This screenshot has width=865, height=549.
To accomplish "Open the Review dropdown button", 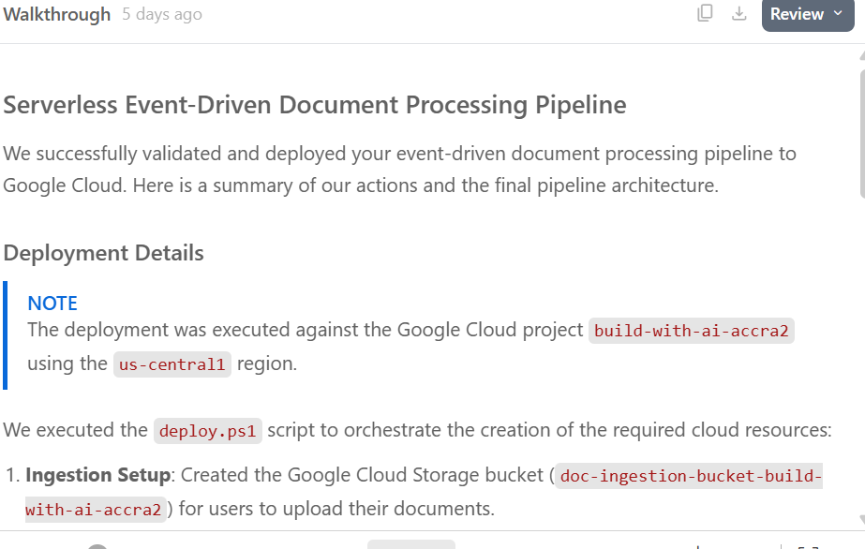I will pyautogui.click(x=808, y=14).
